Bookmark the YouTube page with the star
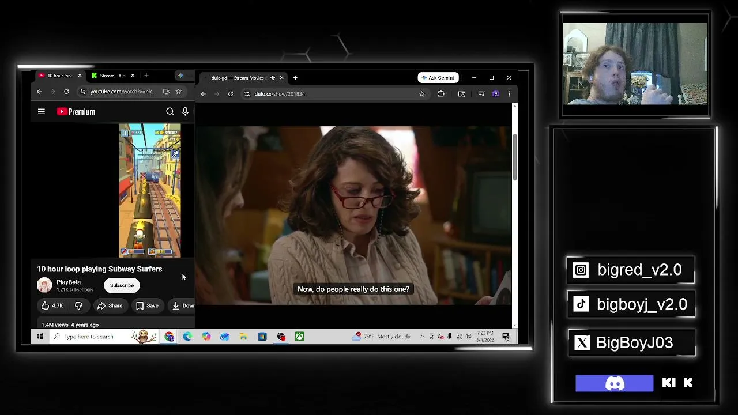 [x=178, y=92]
